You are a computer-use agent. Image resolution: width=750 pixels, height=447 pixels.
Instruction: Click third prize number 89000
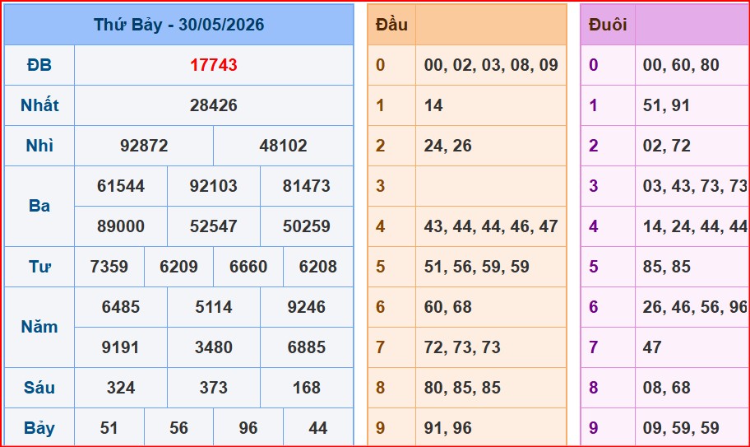pos(121,226)
